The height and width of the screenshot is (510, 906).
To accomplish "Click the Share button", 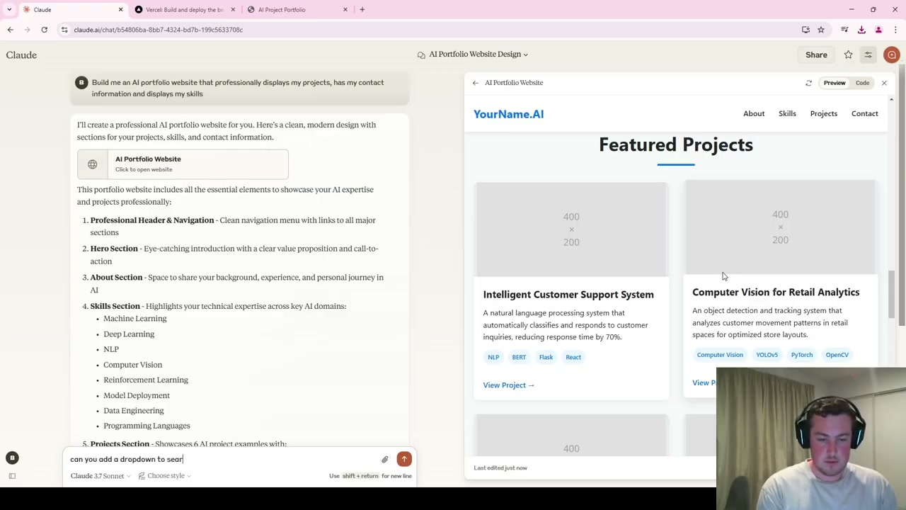I will [816, 55].
